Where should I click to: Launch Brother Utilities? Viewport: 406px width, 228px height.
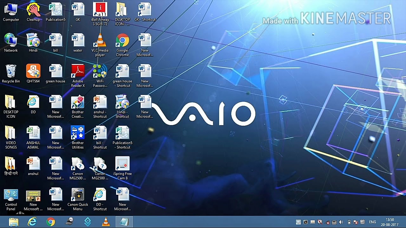(x=78, y=138)
